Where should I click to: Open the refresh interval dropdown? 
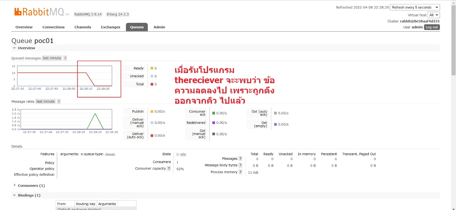tap(415, 7)
